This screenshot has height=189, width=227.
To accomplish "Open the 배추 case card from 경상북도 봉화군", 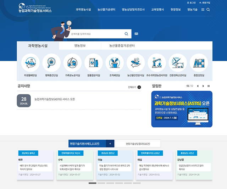I will click(35, 165).
